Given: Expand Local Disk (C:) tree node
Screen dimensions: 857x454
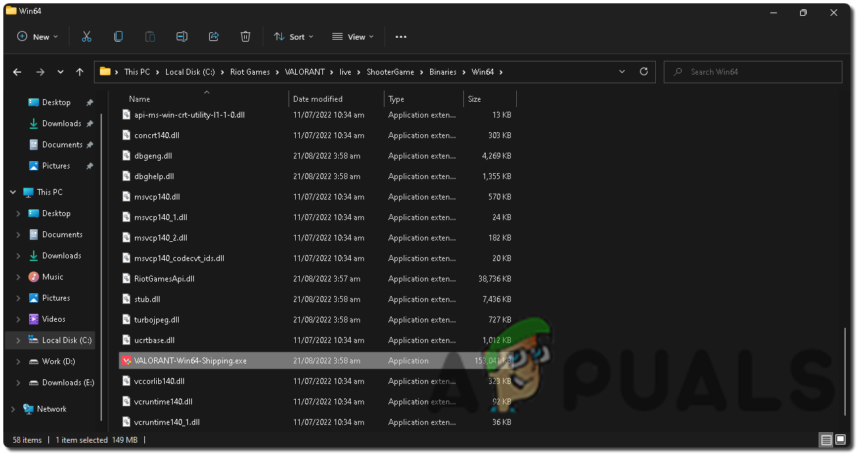Looking at the screenshot, I should (x=19, y=340).
